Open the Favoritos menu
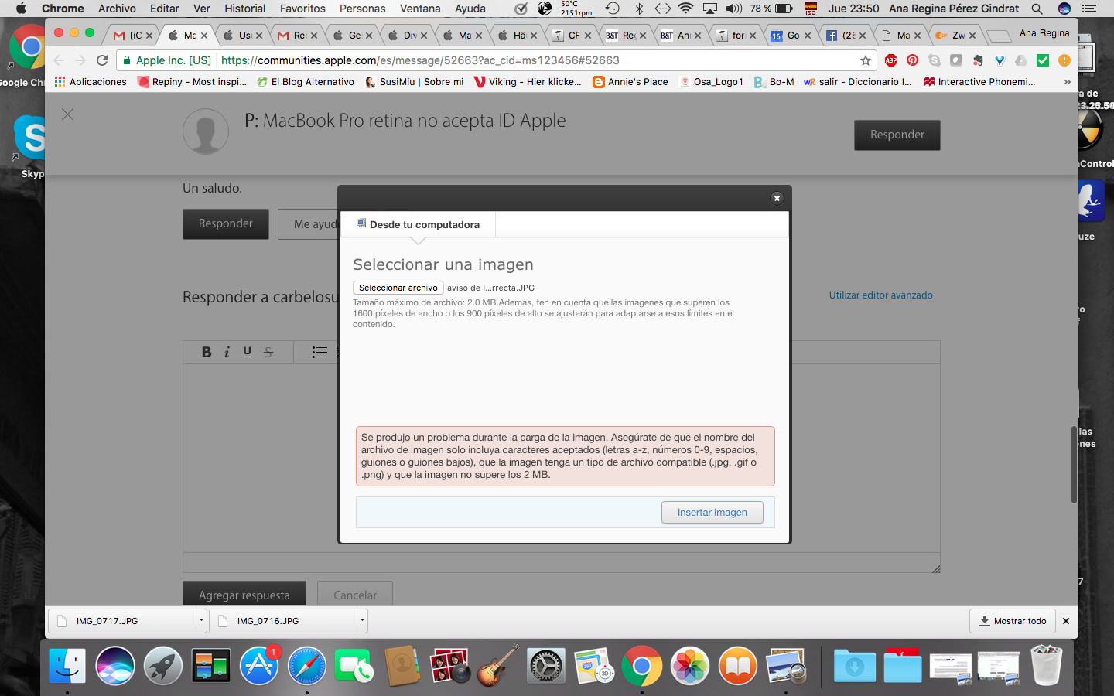 click(302, 9)
